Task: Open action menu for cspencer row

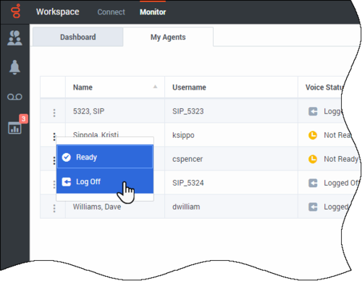Action: pyautogui.click(x=54, y=160)
